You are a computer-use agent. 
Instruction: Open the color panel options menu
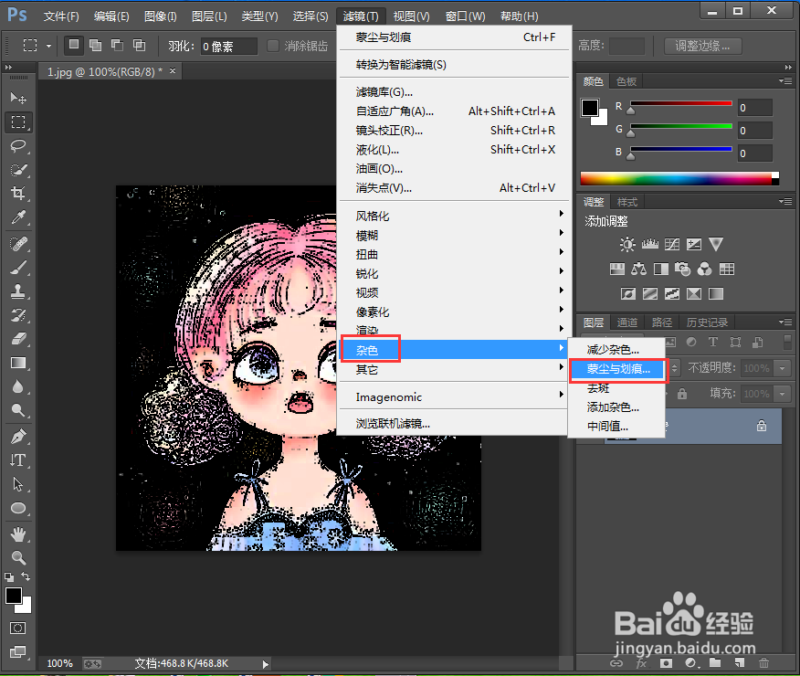pos(785,81)
